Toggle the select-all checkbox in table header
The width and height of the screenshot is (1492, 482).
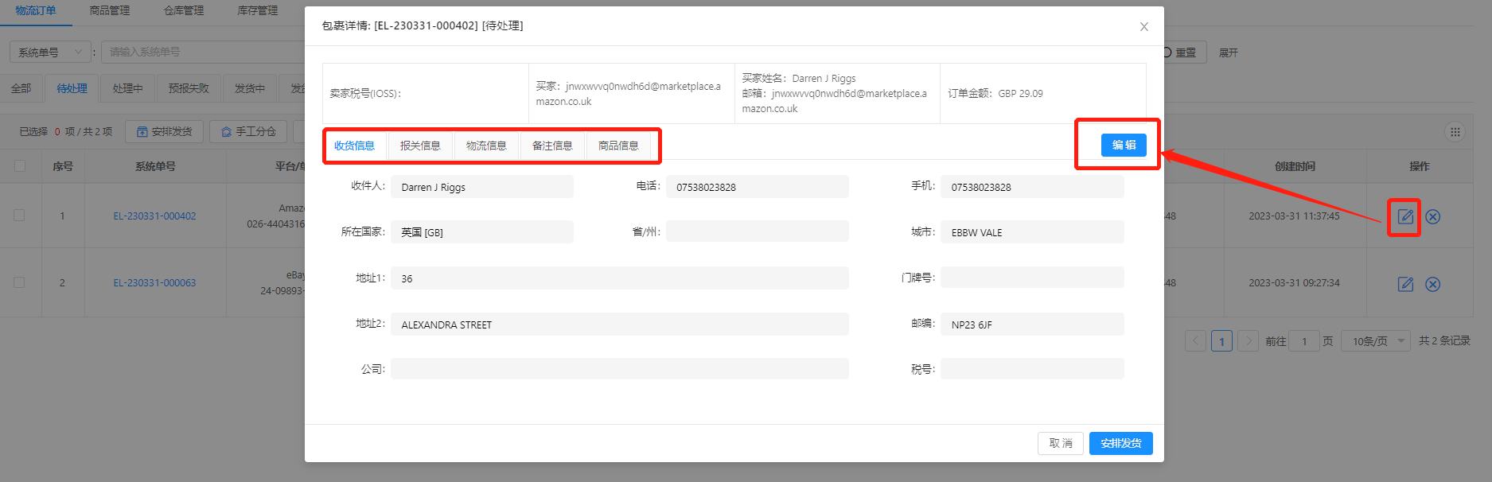point(20,166)
